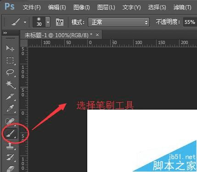
Task: Select the Magic Wand tool
Action: 10,85
